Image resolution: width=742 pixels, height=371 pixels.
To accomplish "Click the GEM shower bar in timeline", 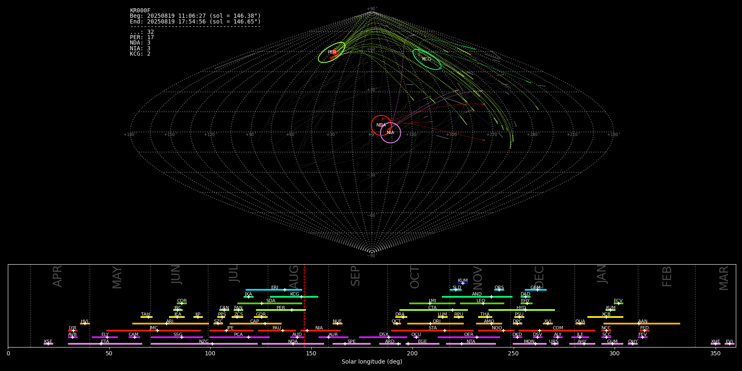I will click(x=535, y=290).
